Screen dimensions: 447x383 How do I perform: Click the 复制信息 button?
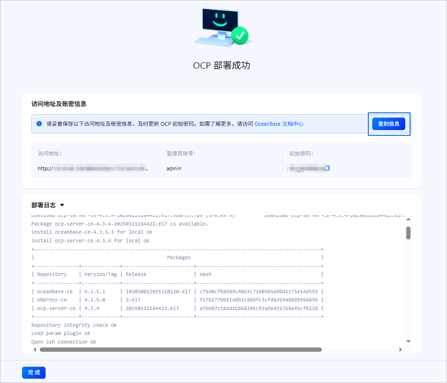[x=388, y=124]
